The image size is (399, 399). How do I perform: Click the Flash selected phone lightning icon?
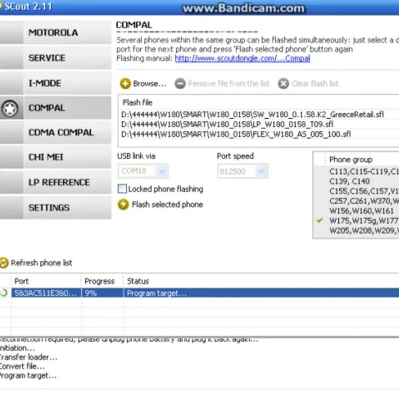coord(123,204)
